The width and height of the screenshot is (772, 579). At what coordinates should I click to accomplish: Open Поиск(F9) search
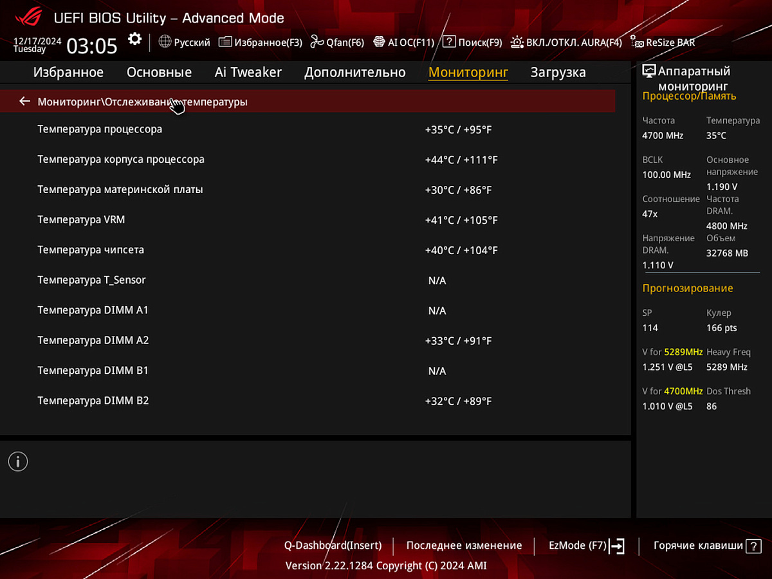pyautogui.click(x=473, y=42)
